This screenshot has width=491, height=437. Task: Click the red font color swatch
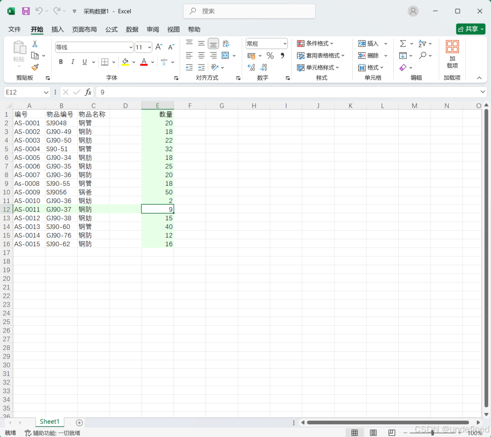click(x=144, y=65)
